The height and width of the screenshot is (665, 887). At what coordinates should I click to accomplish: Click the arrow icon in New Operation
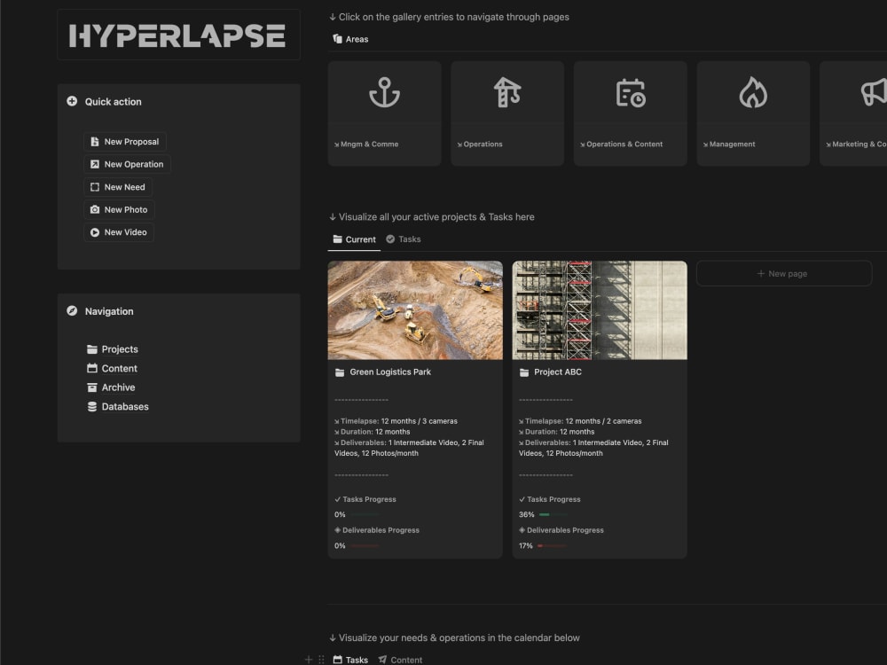(x=95, y=164)
